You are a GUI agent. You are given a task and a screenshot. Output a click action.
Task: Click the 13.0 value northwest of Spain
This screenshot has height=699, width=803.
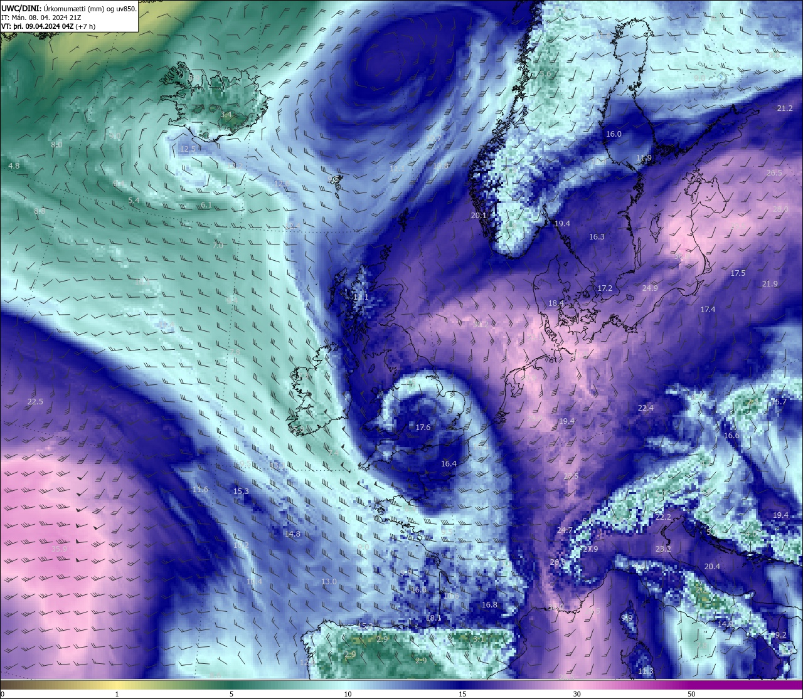point(329,582)
